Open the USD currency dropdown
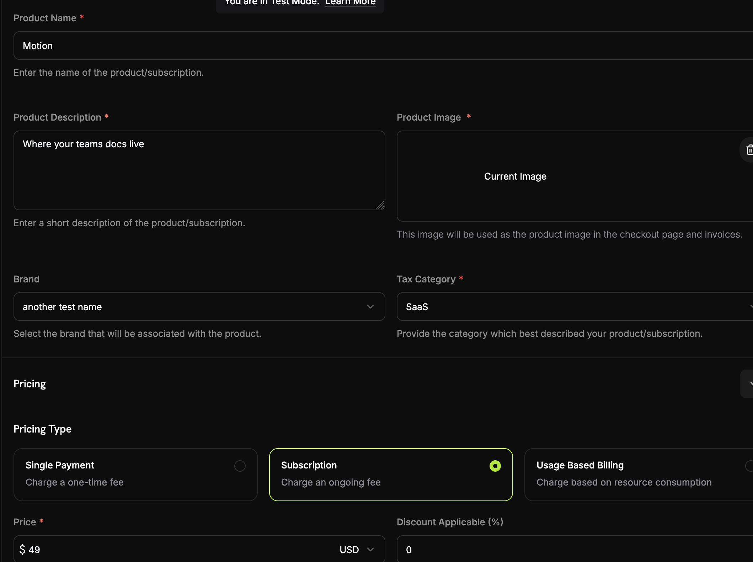This screenshot has height=562, width=753. (x=357, y=549)
